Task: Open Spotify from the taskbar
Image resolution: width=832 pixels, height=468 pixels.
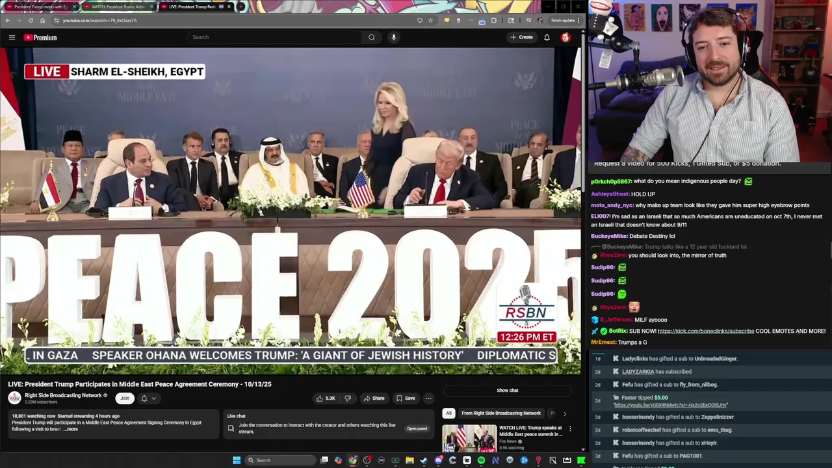Action: 481,460
